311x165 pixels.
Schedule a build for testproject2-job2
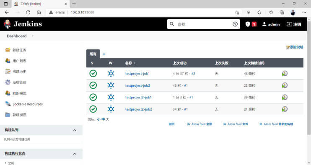(x=285, y=109)
